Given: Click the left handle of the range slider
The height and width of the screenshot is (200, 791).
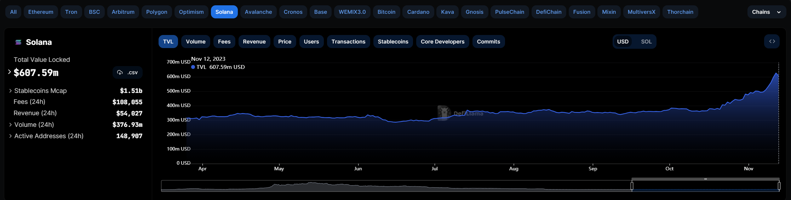Looking at the screenshot, I should click(632, 186).
